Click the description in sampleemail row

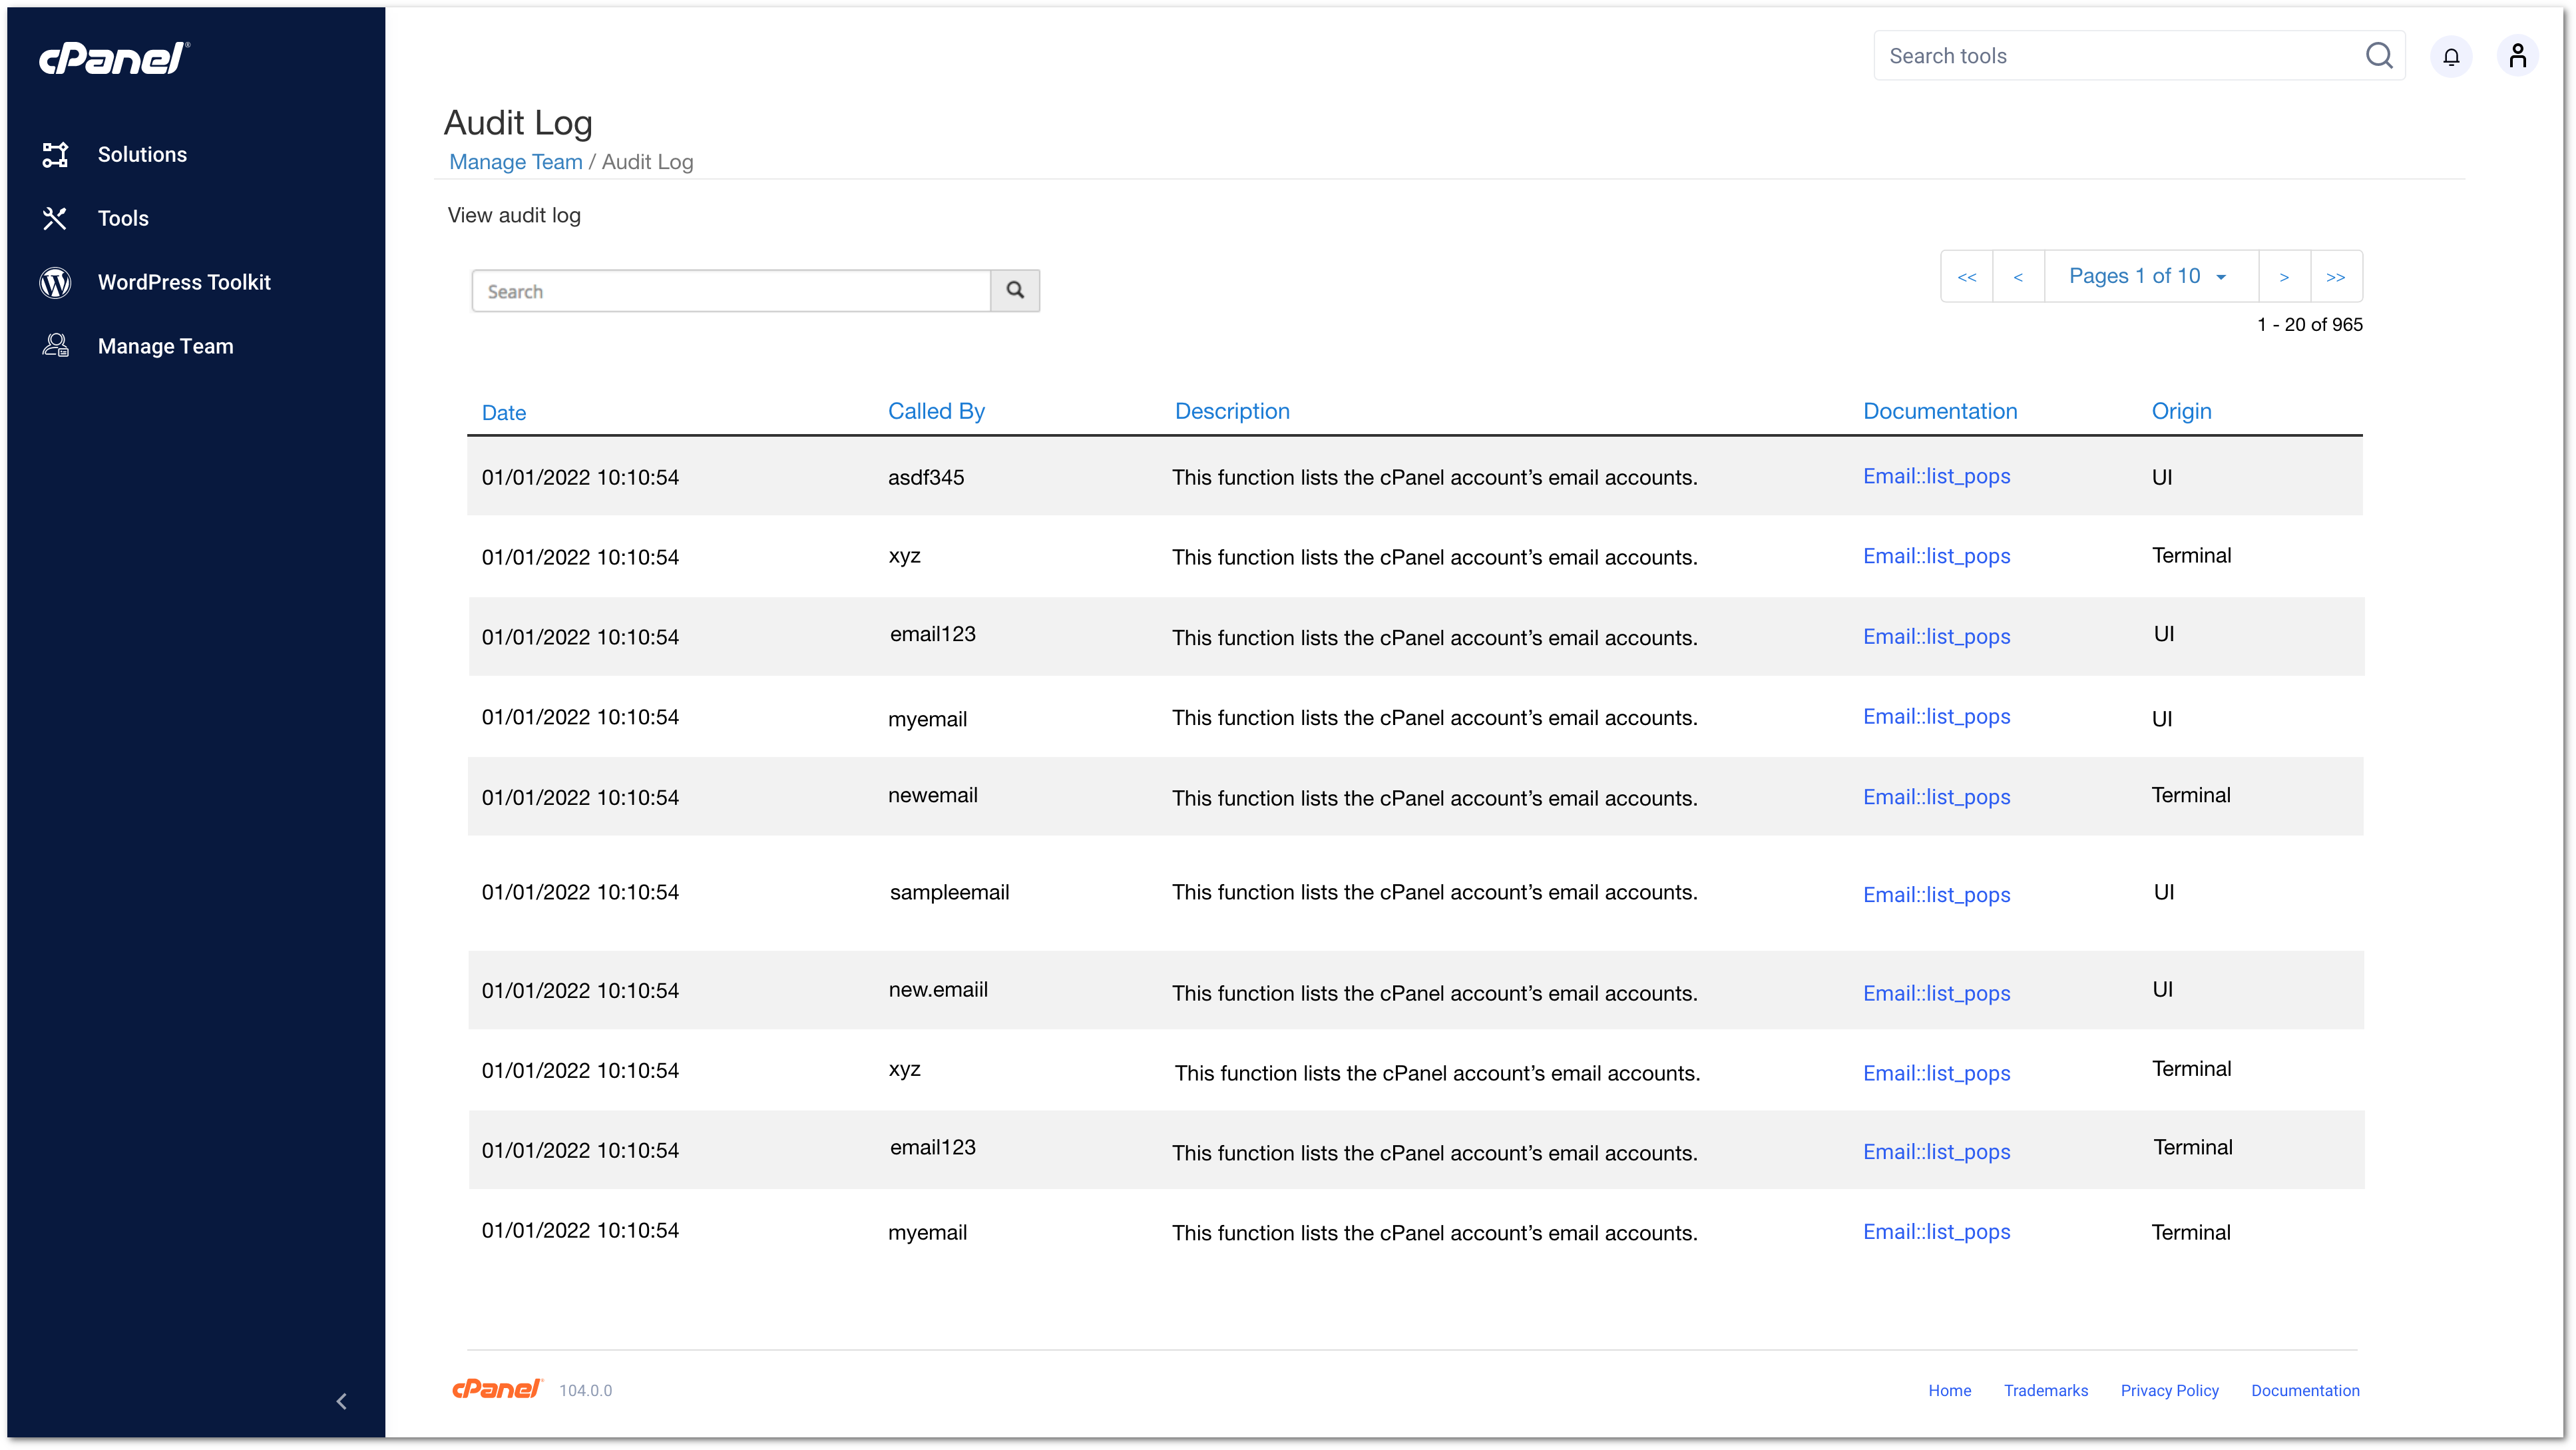pos(1434,892)
